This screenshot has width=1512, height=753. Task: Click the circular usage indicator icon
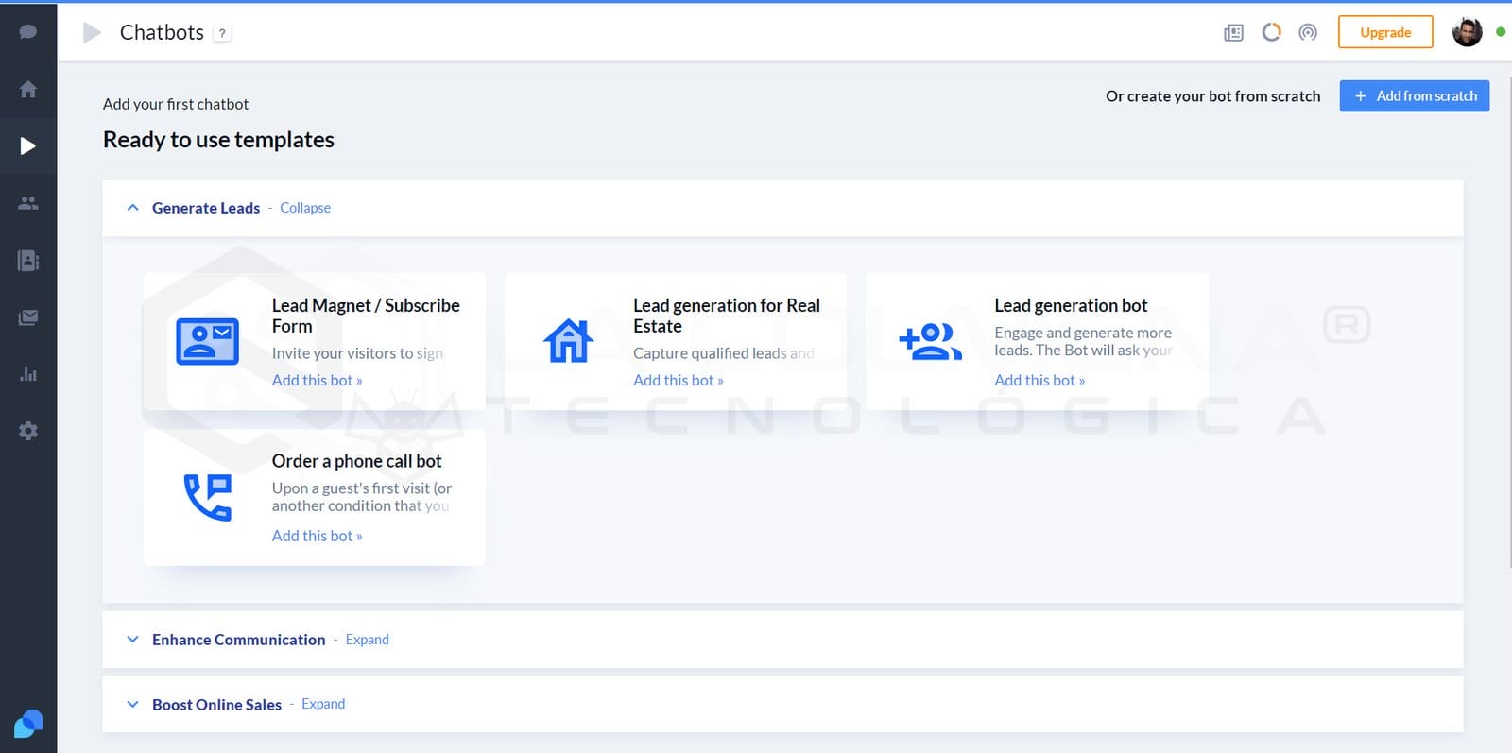1271,32
